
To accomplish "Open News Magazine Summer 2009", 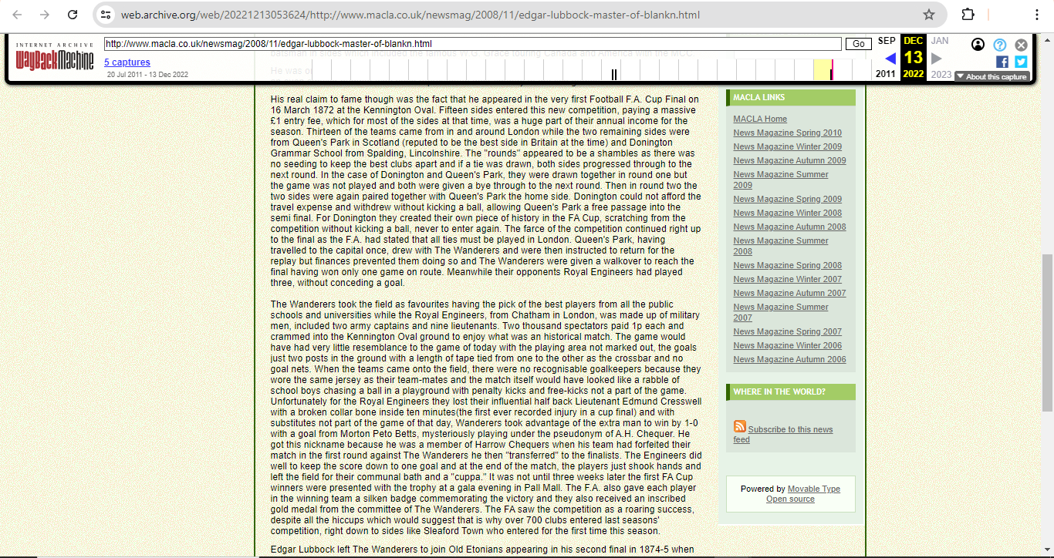I will [781, 180].
